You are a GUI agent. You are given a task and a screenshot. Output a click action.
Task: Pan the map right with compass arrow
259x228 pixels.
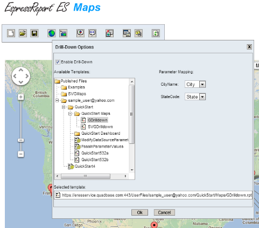[x=27, y=76]
